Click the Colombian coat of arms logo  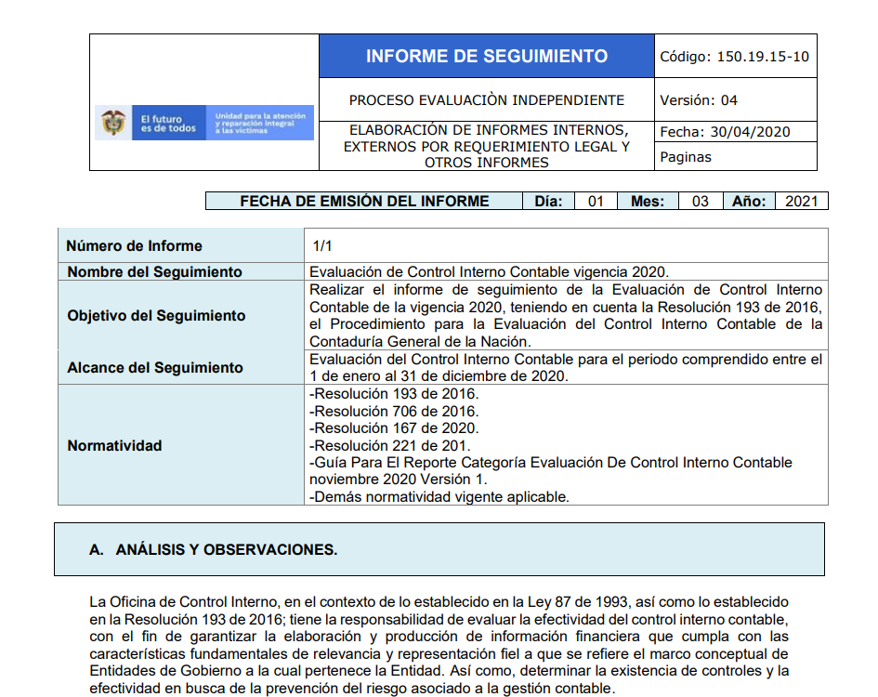click(x=113, y=123)
